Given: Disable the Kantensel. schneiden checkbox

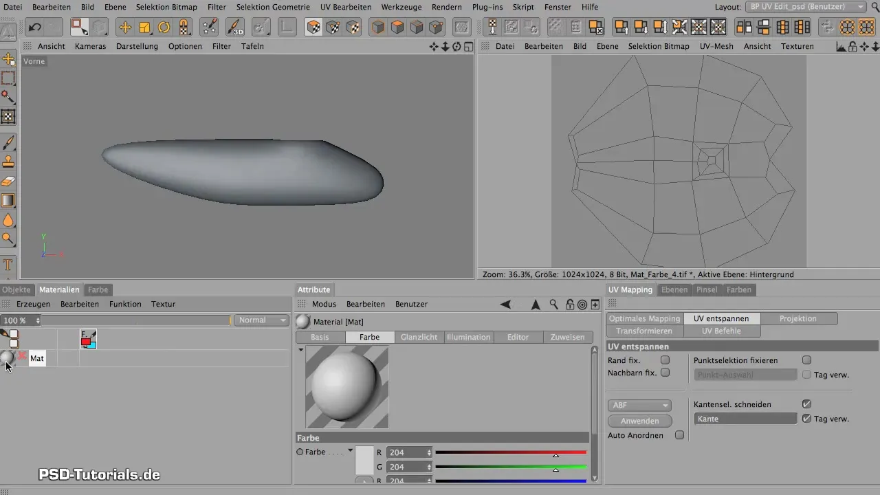Looking at the screenshot, I should click(x=807, y=404).
